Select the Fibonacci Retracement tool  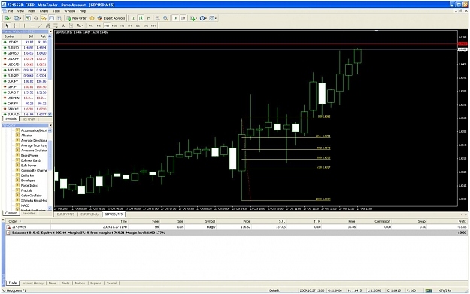click(56, 25)
